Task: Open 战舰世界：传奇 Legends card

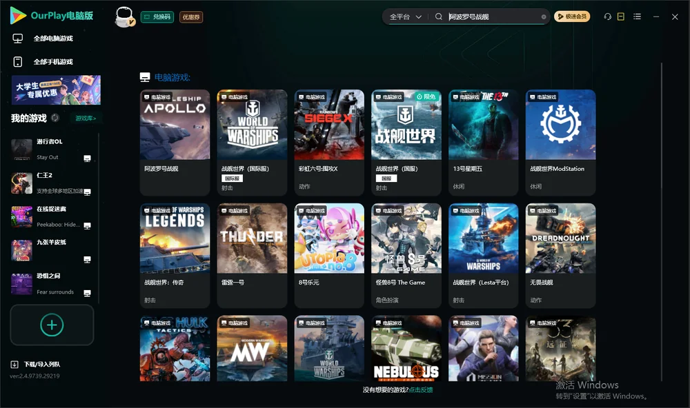Action: pyautogui.click(x=175, y=256)
